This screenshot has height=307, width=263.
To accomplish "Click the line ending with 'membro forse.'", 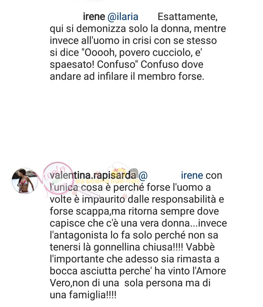I will click(127, 76).
